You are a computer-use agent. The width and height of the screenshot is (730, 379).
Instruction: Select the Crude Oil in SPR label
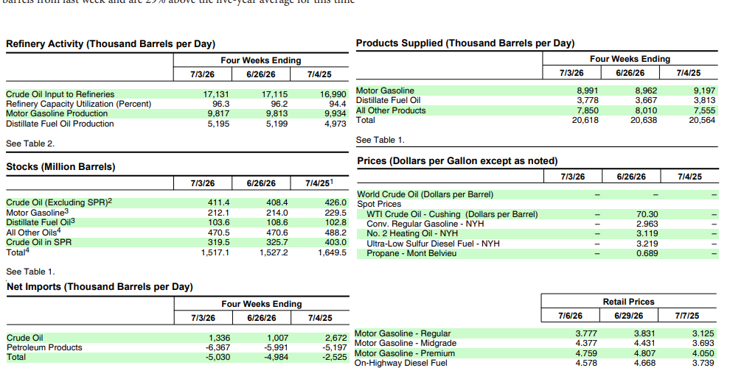(38, 242)
